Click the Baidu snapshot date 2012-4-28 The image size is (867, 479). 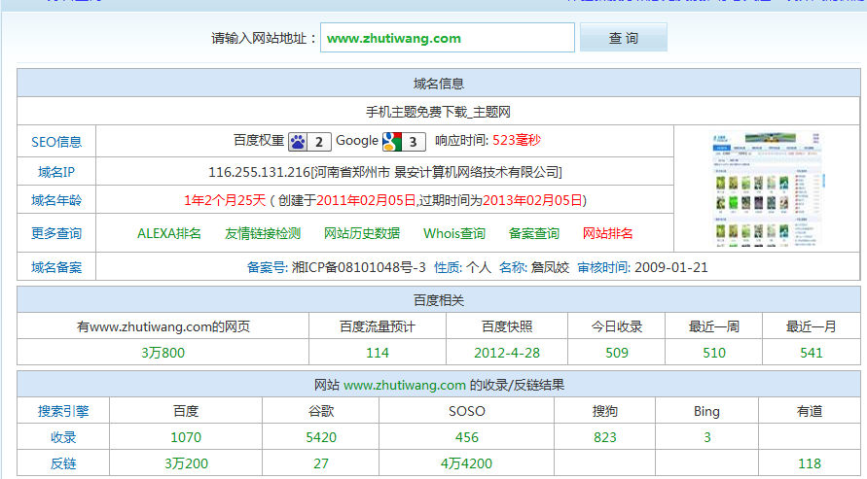tap(507, 353)
